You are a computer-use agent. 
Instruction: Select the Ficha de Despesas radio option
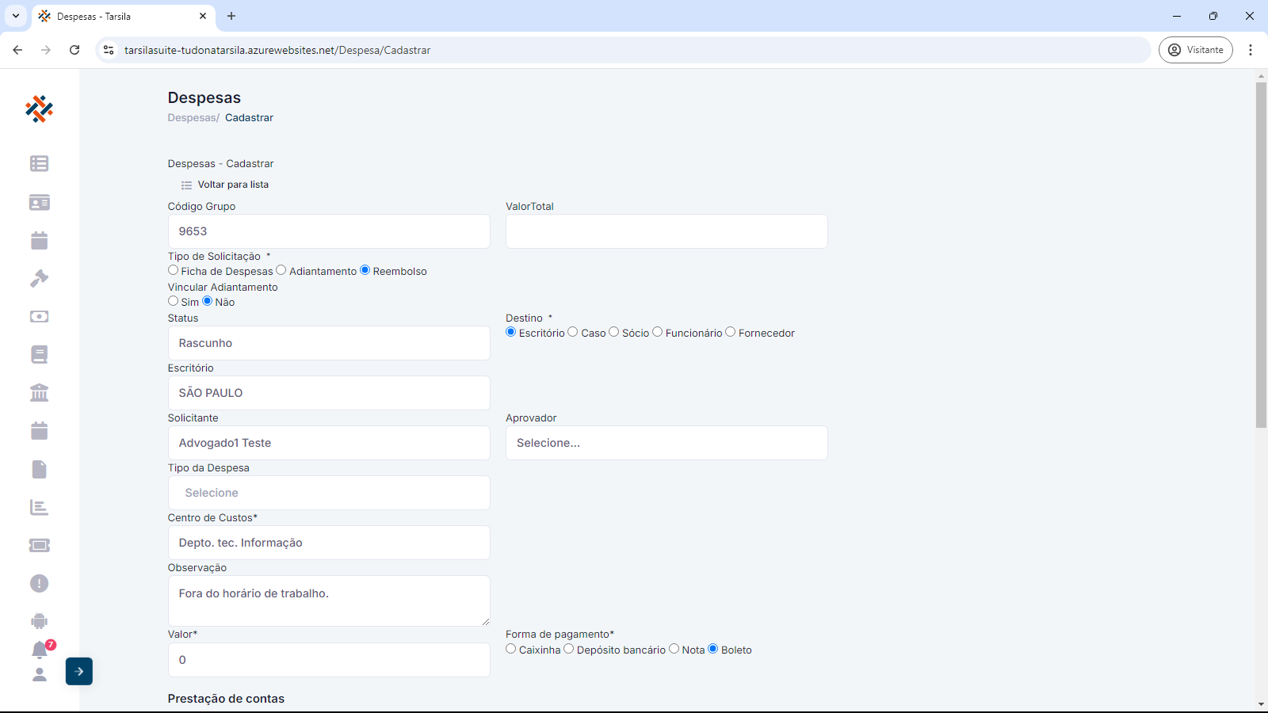pyautogui.click(x=174, y=270)
